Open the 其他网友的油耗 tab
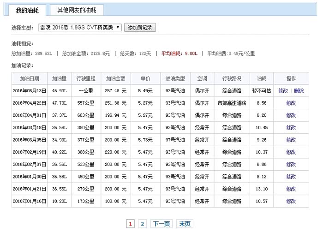 (77, 10)
